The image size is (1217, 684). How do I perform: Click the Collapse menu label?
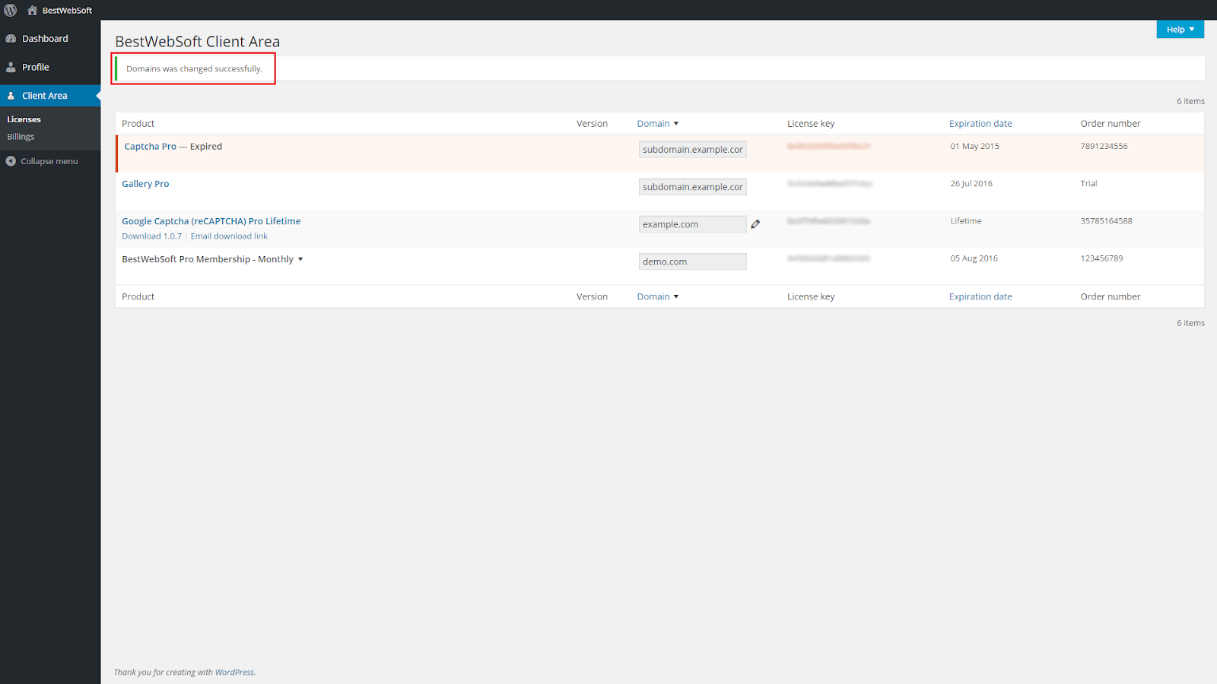click(x=49, y=161)
